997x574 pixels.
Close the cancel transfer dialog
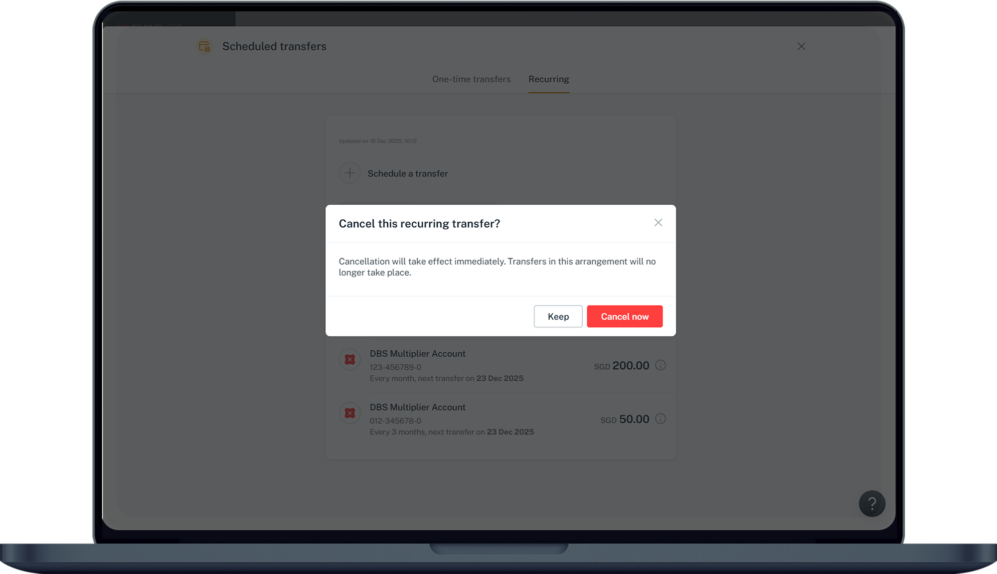tap(658, 223)
